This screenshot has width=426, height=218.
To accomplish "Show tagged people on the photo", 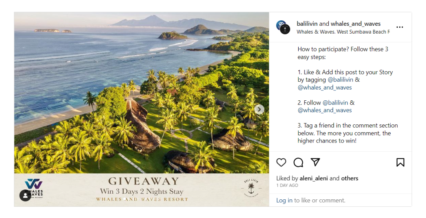I will [25, 195].
